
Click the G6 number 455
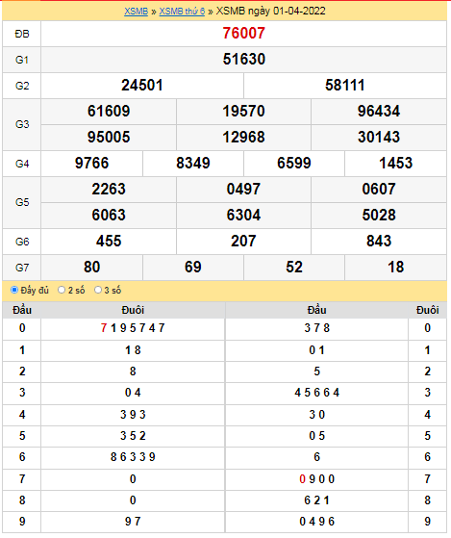click(109, 241)
